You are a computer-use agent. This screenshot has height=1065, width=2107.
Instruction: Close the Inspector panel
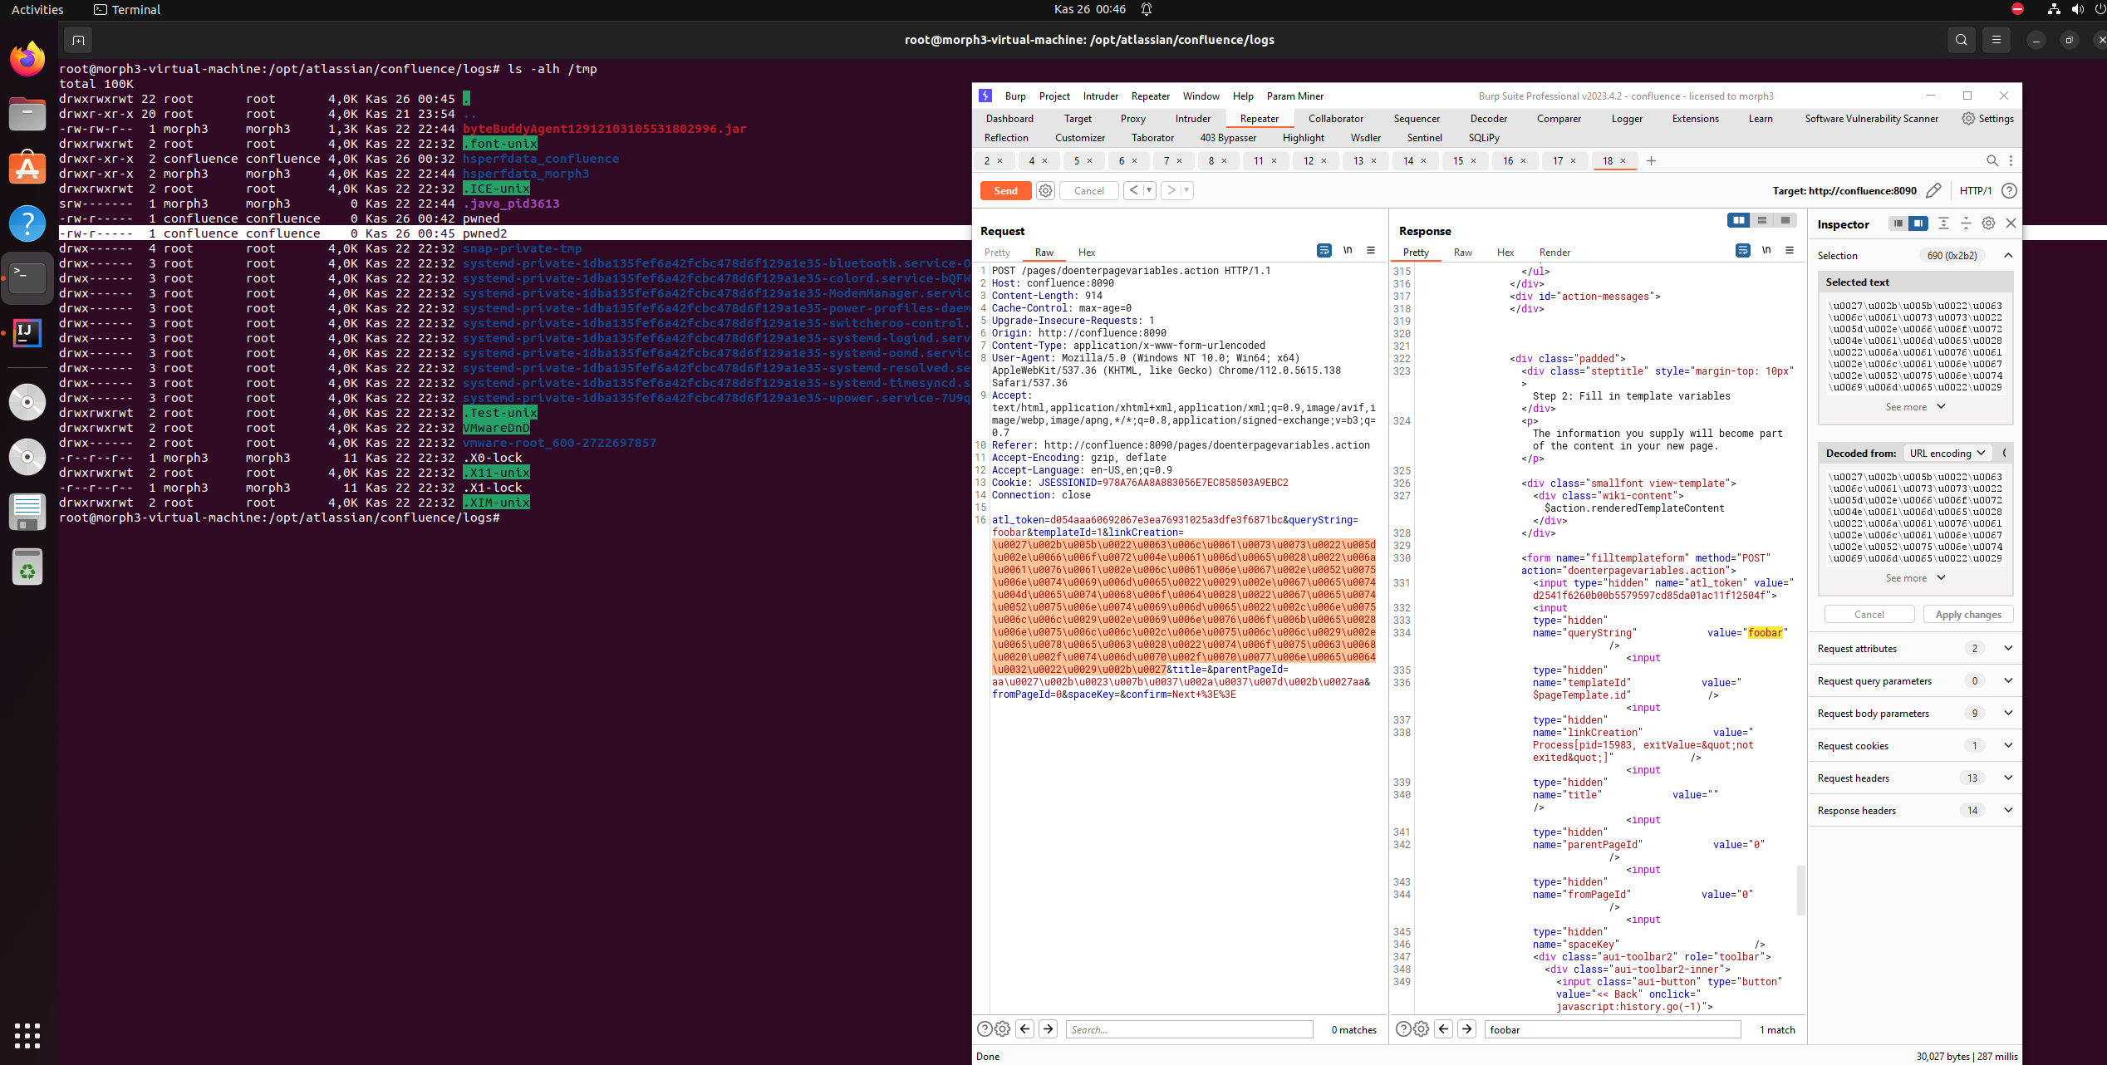point(2011,223)
